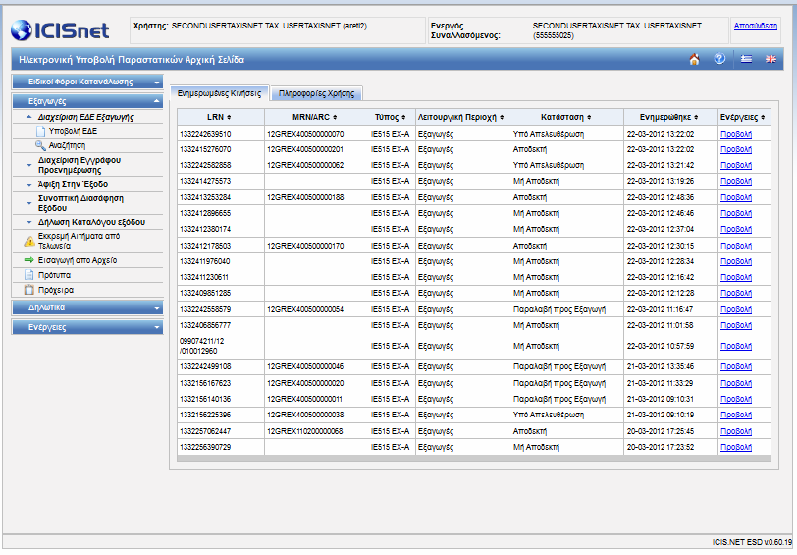The height and width of the screenshot is (555, 797).
Task: Open Πρότυπα menu entry
Action: pos(54,275)
